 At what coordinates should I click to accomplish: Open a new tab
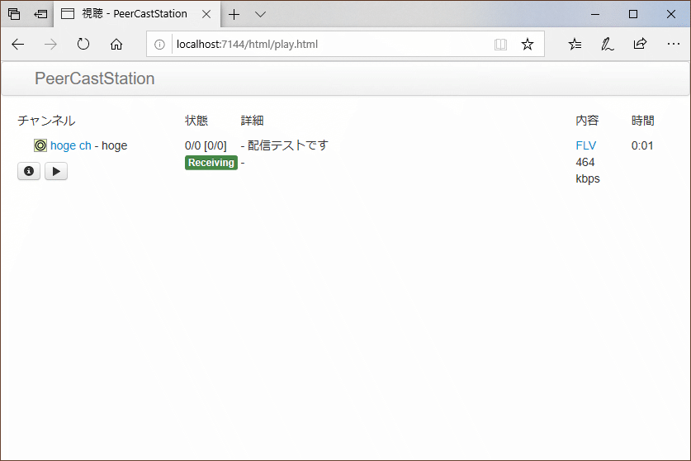[234, 15]
